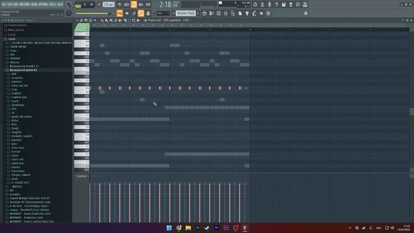Click the plug icon in the toolbar

pos(246,13)
